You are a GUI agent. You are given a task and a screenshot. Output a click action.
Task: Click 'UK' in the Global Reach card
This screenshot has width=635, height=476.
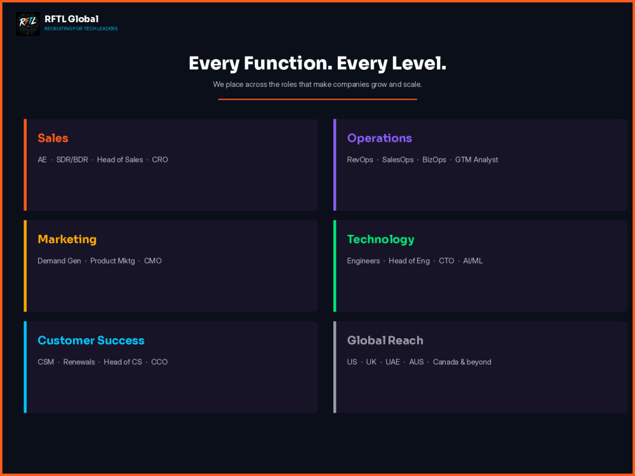coord(371,362)
